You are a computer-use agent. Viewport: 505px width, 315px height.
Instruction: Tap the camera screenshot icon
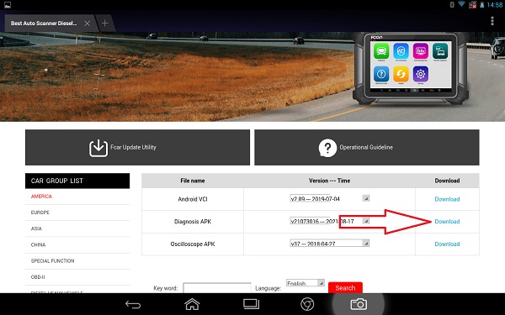[359, 304]
